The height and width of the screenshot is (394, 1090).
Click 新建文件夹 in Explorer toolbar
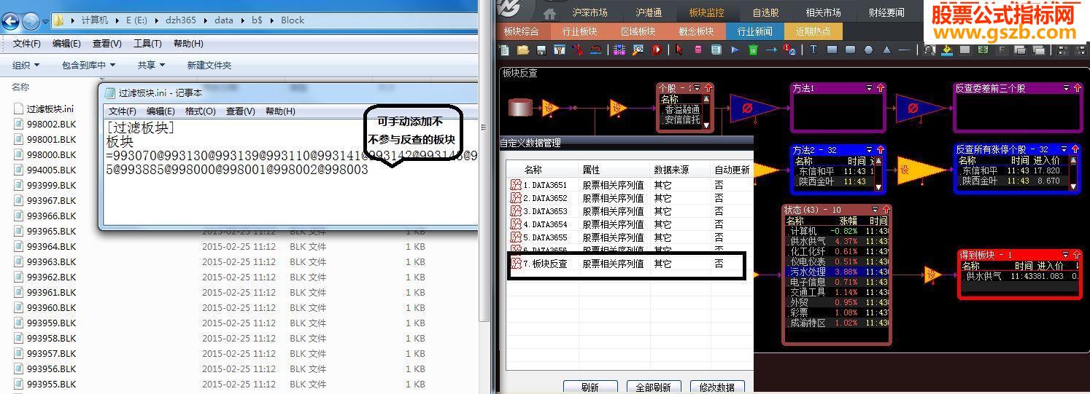(x=209, y=66)
